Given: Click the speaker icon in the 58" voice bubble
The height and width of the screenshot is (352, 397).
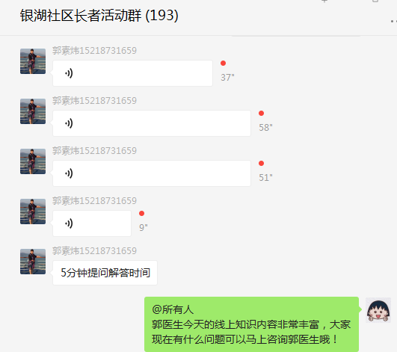Looking at the screenshot, I should (69, 123).
